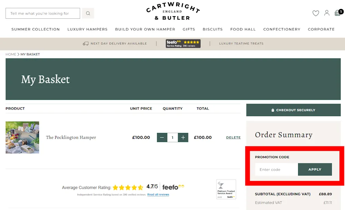The image size is (345, 210).
Task: Click the £88.89 subtotal value
Action: click(x=325, y=194)
